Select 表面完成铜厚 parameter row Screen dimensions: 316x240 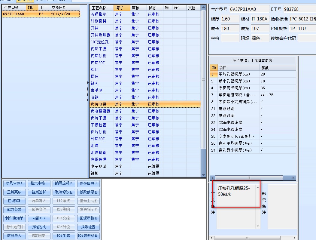253,88
